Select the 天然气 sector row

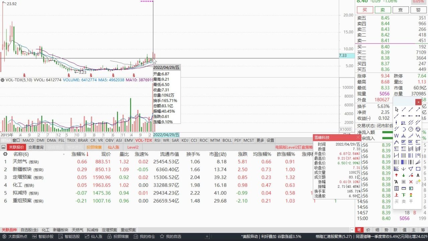pyautogui.click(x=21, y=162)
